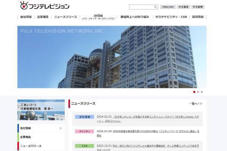Viewport: 227px width, 151px height.
Task: Open the 2024.02.01 news release link
Action: point(148,119)
